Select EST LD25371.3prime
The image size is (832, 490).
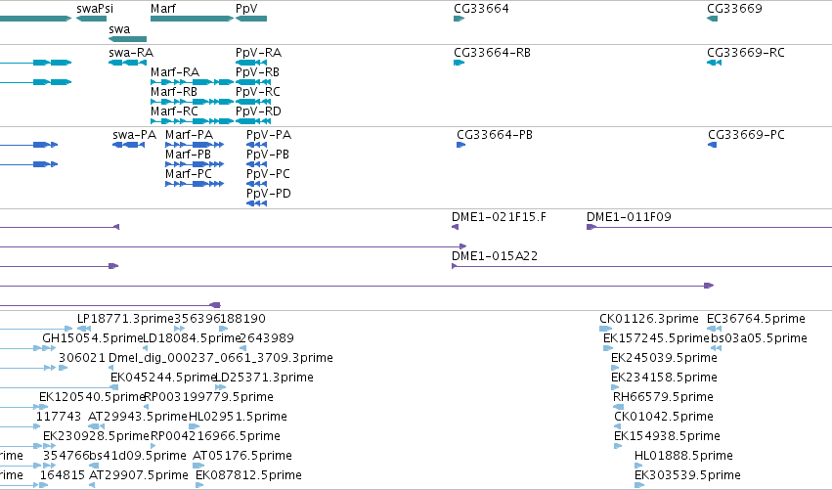click(220, 387)
